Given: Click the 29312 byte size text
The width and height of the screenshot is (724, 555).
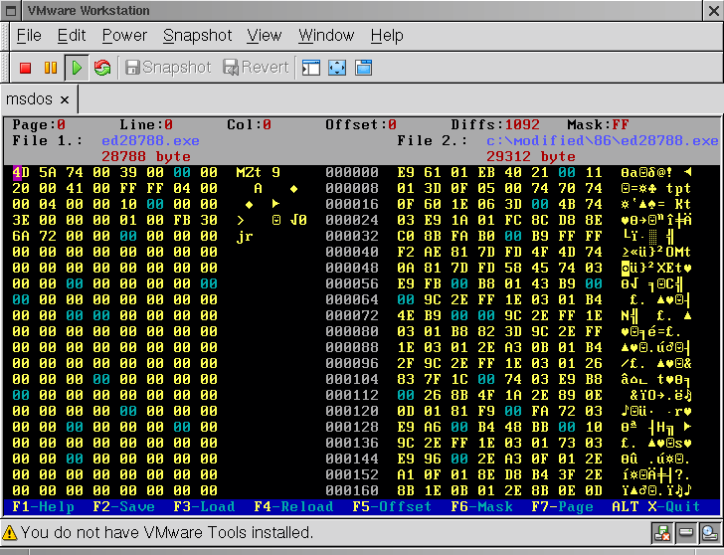Looking at the screenshot, I should 531,156.
